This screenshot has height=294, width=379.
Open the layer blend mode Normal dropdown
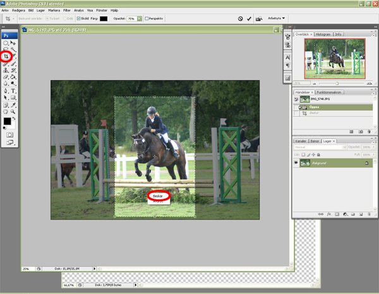[320, 147]
